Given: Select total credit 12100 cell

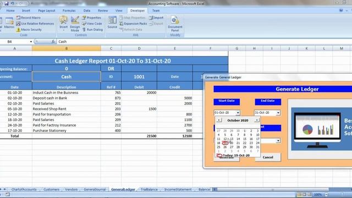Looking at the screenshot, I should click(175, 136).
